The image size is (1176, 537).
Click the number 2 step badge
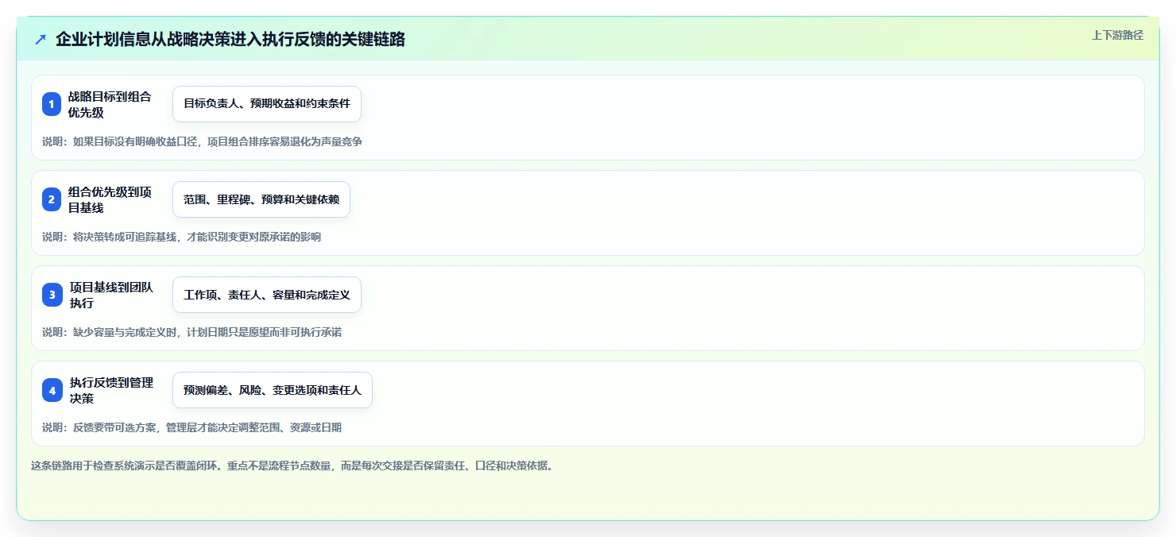tap(52, 199)
